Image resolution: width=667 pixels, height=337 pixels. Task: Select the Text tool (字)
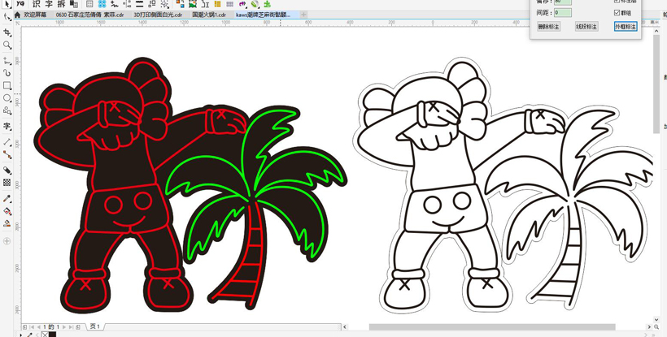(x=7, y=126)
